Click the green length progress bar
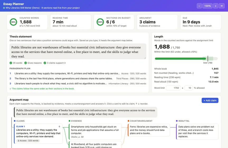The height and width of the screenshot is (148, 228). point(180,59)
